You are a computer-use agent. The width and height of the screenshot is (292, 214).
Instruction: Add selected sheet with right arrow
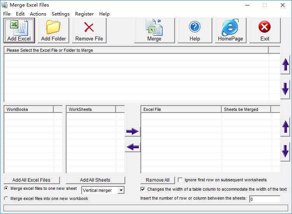tap(133, 131)
